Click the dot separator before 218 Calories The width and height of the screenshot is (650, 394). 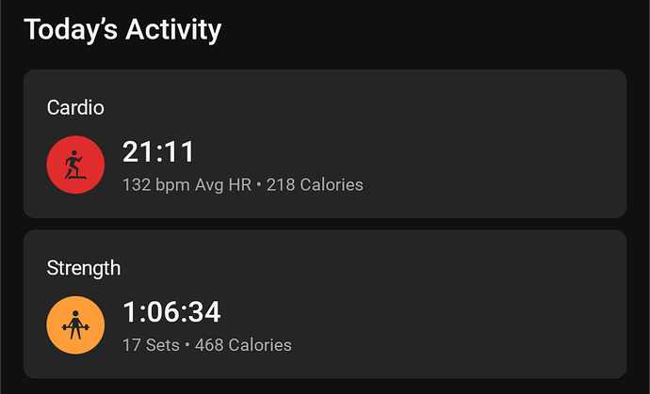tap(259, 185)
